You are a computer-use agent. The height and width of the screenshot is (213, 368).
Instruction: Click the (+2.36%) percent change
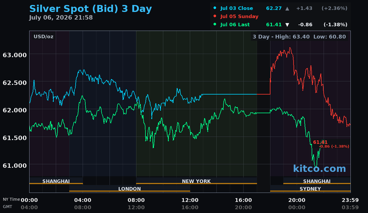(334, 8)
